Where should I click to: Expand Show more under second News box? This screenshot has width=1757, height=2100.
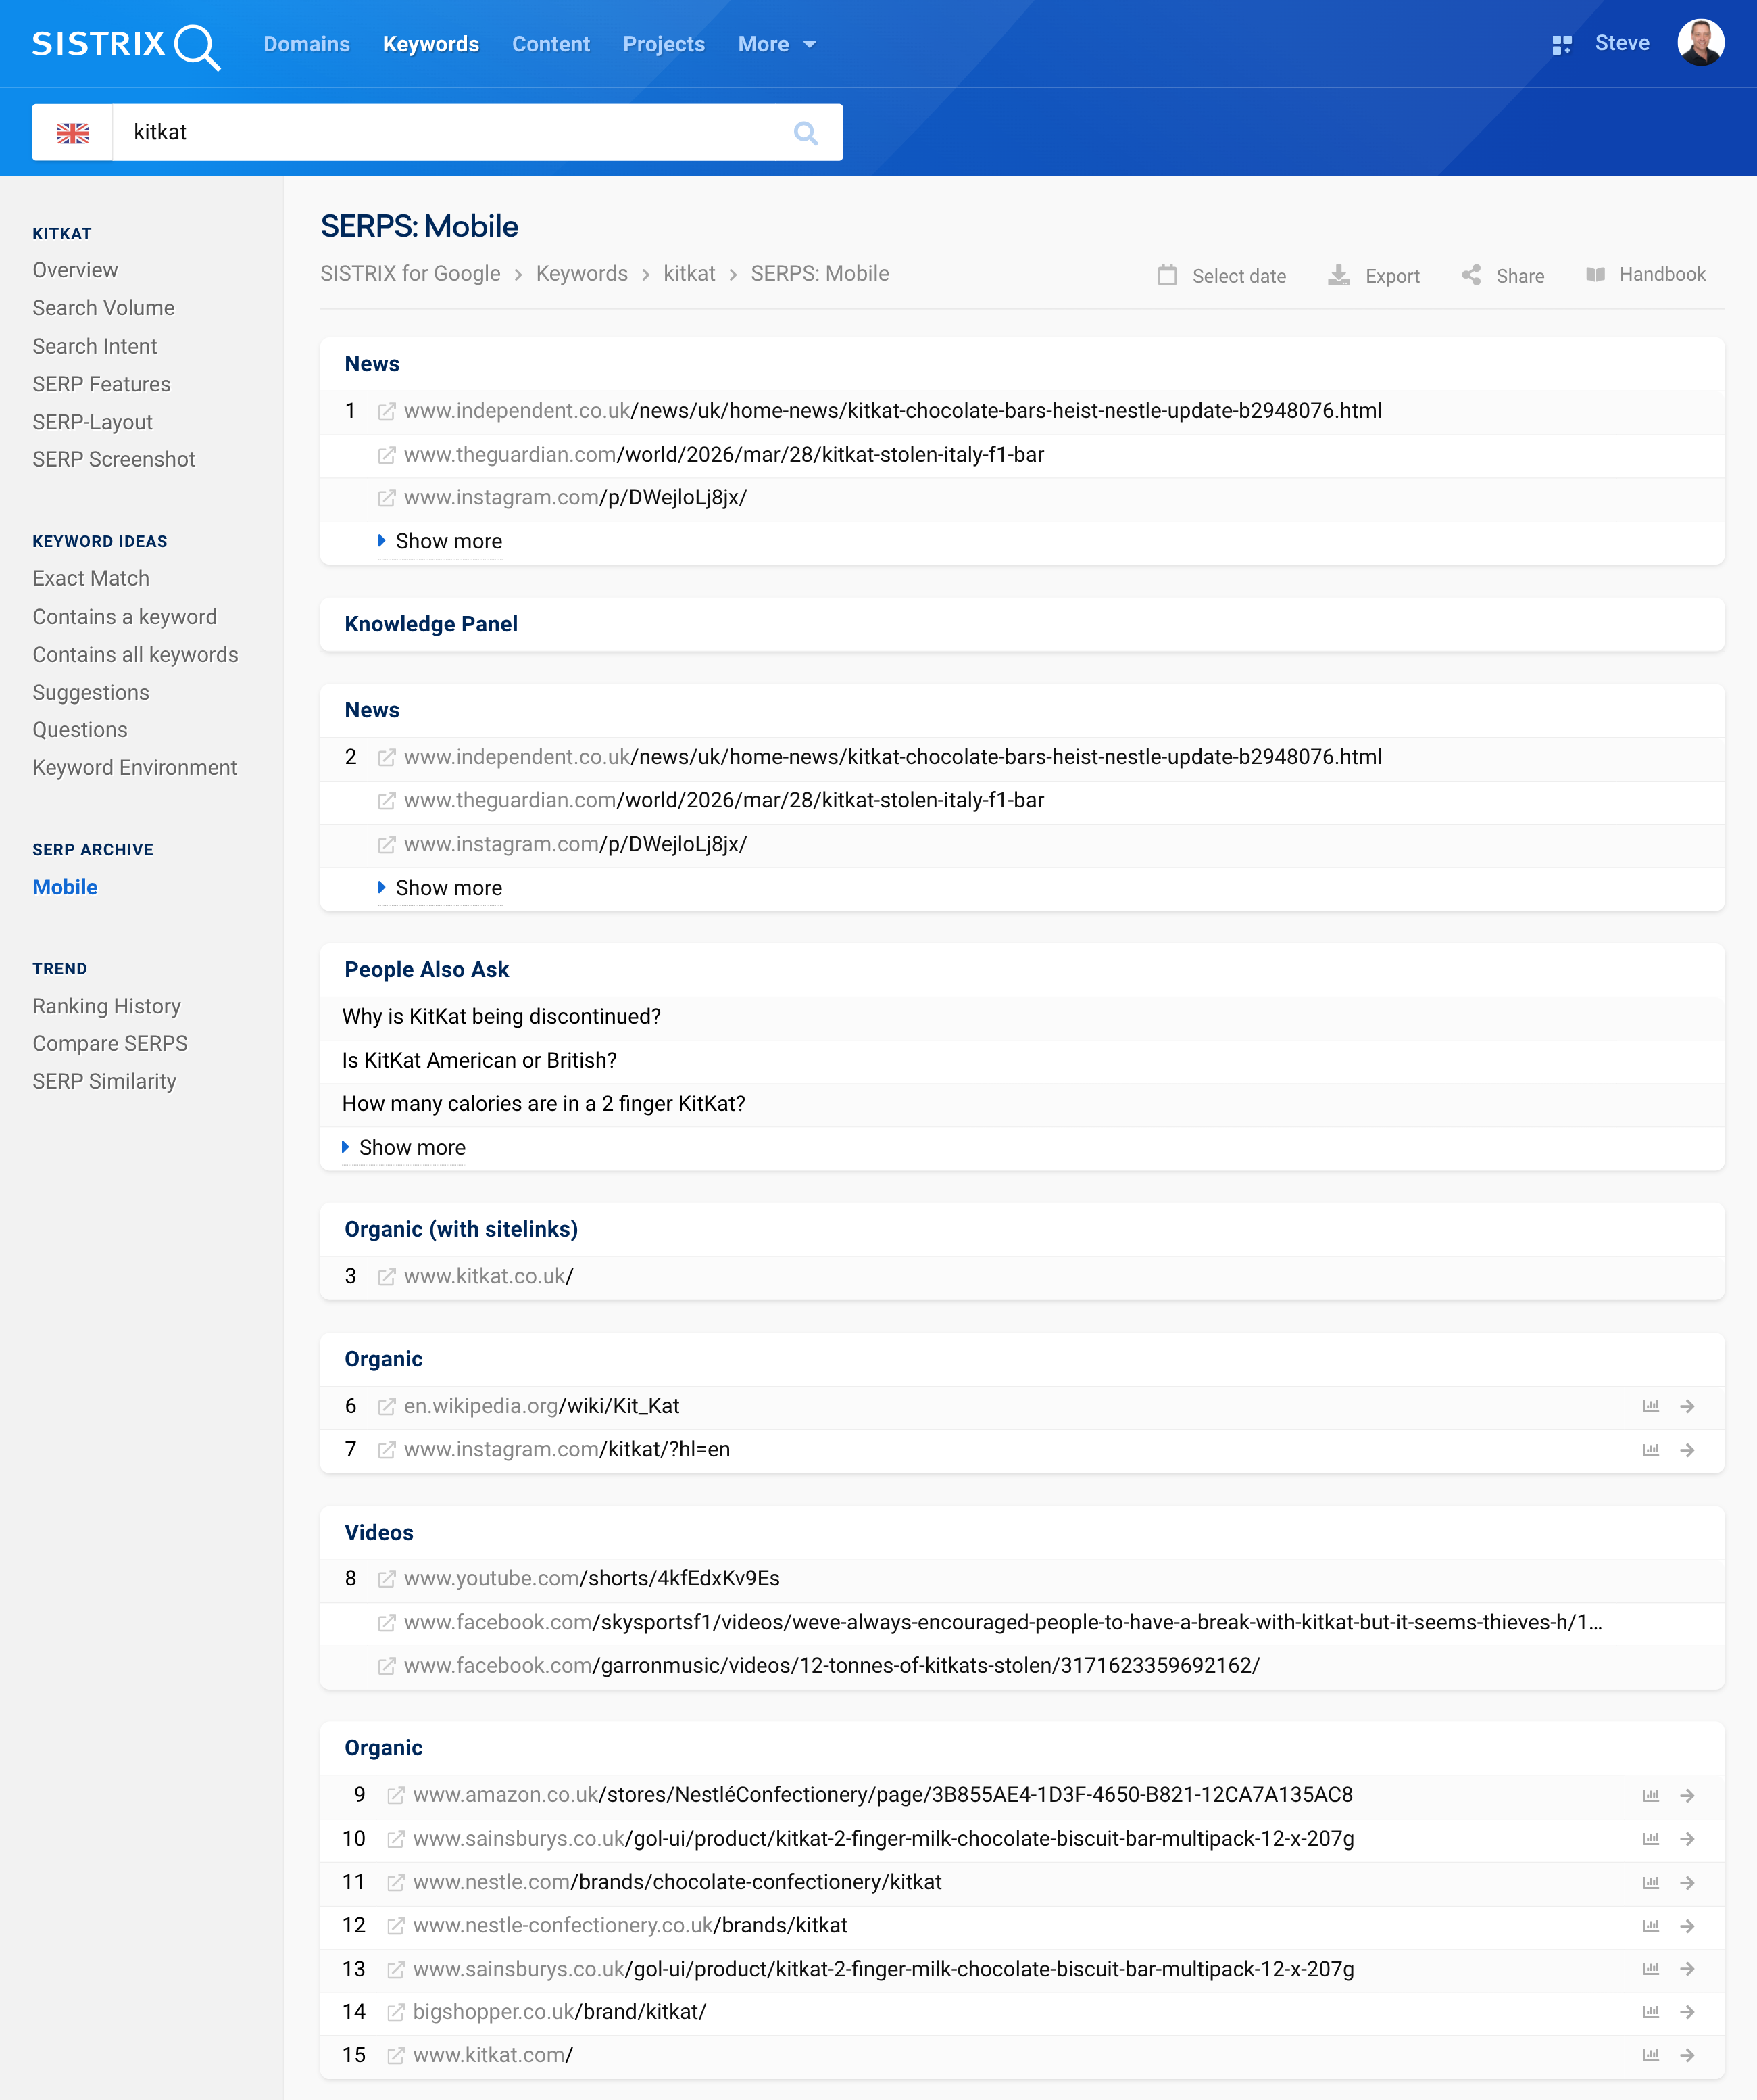click(448, 888)
